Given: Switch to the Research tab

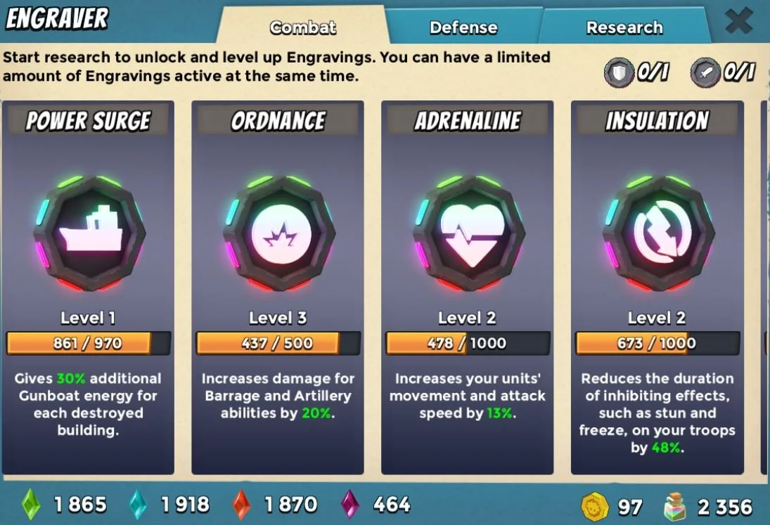Looking at the screenshot, I should click(624, 27).
